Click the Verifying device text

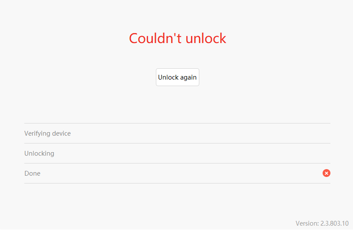pos(47,133)
